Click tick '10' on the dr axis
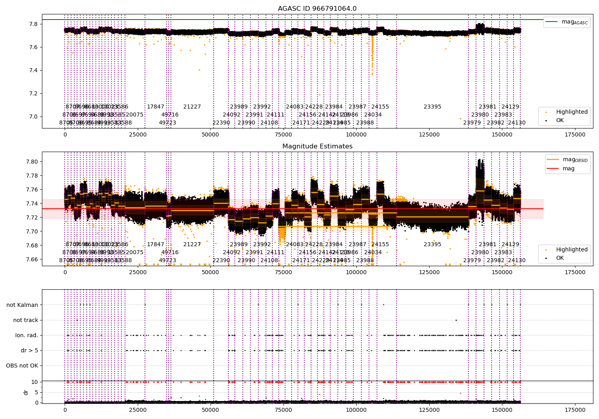Viewport: 599px width, 419px height. pos(35,382)
